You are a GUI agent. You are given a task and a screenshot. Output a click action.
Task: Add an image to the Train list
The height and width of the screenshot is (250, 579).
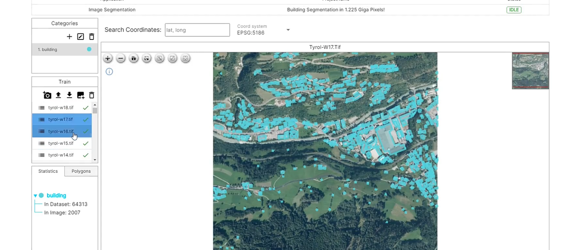coord(81,95)
